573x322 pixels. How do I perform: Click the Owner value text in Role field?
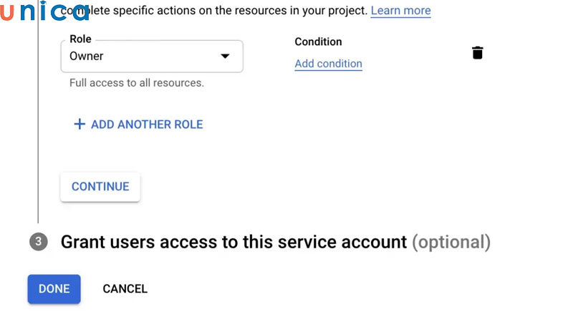(x=87, y=57)
